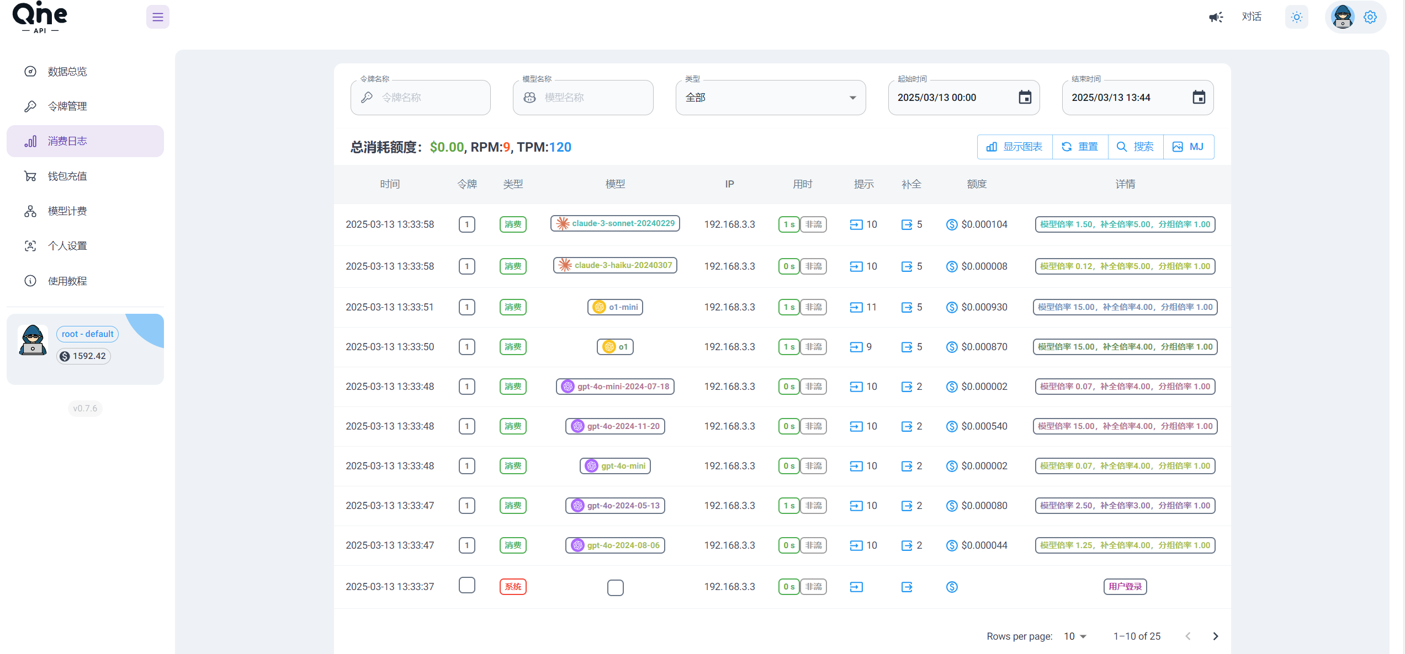Click the user avatar in the header

pos(1342,17)
